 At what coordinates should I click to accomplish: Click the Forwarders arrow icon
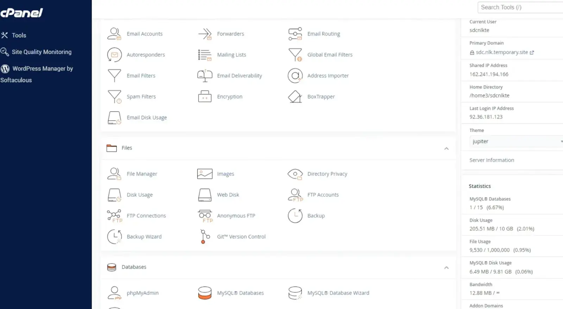pos(205,34)
